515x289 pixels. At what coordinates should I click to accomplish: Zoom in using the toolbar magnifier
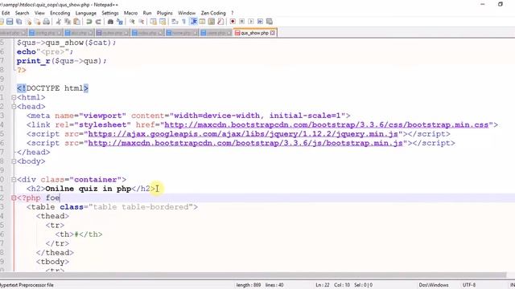[132, 22]
